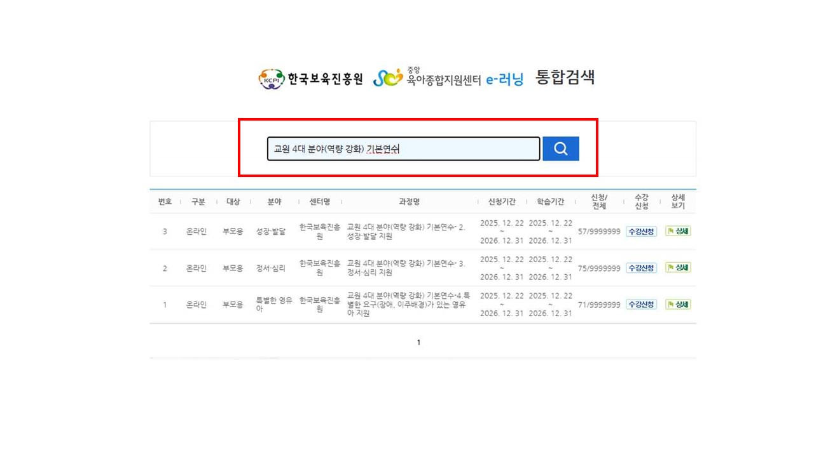
Task: Click the magnifying glass search button
Action: (x=560, y=149)
